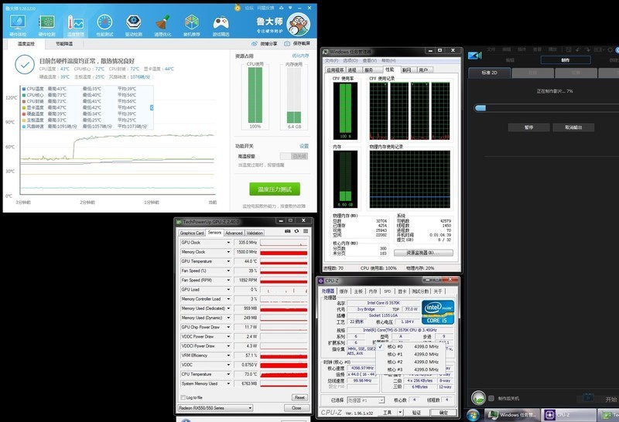The width and height of the screenshot is (619, 422).
Task: Click the CPU-Z taskbar button
Action: pyautogui.click(x=569, y=415)
